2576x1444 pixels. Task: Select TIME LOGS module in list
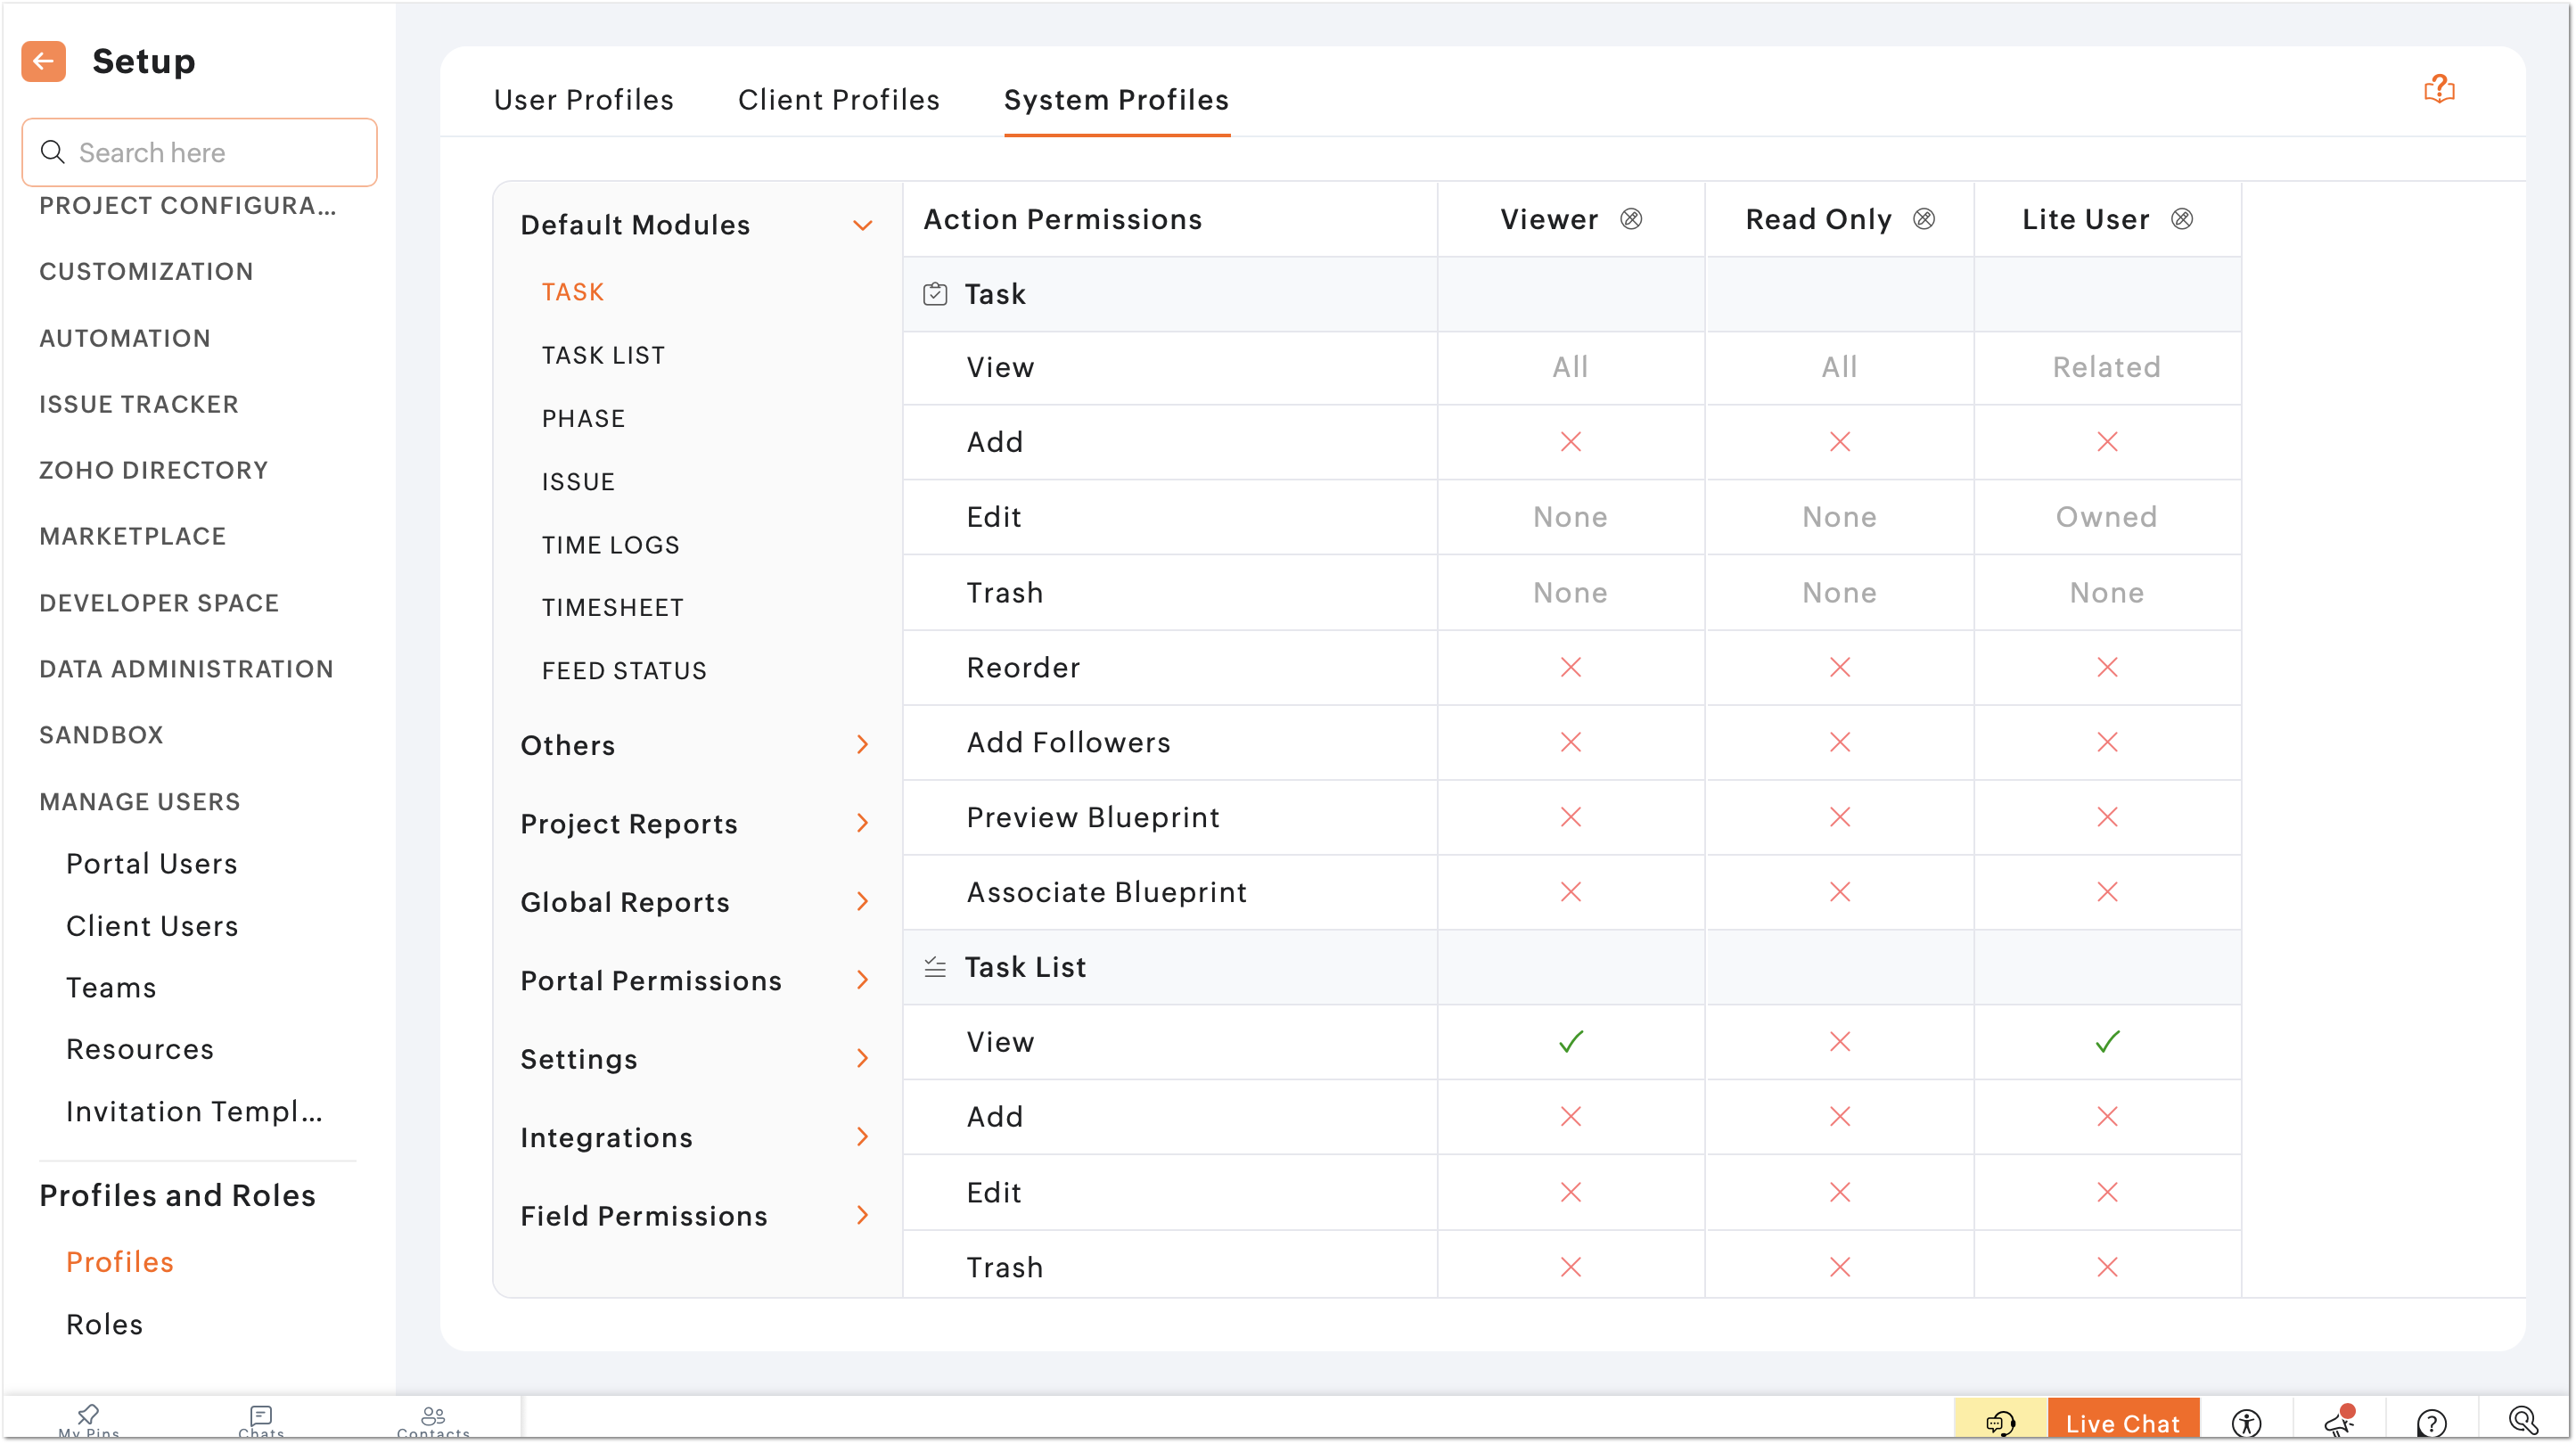click(x=610, y=545)
